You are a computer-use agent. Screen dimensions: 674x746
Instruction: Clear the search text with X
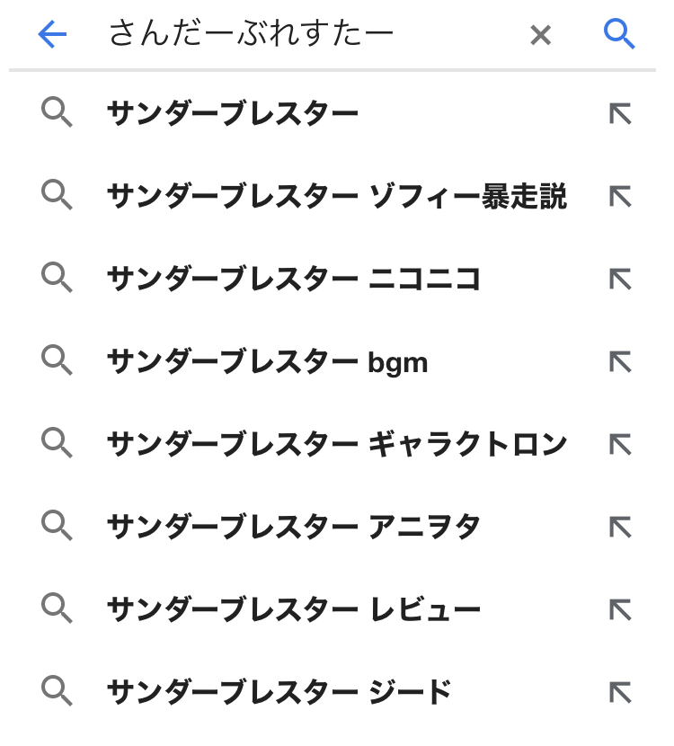540,35
